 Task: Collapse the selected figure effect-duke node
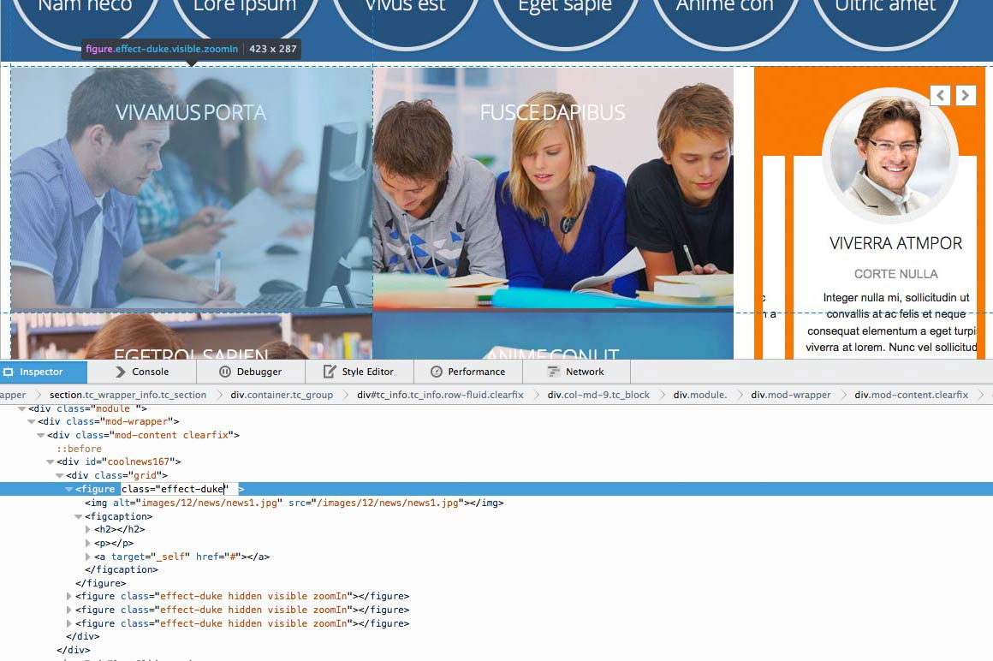click(69, 490)
